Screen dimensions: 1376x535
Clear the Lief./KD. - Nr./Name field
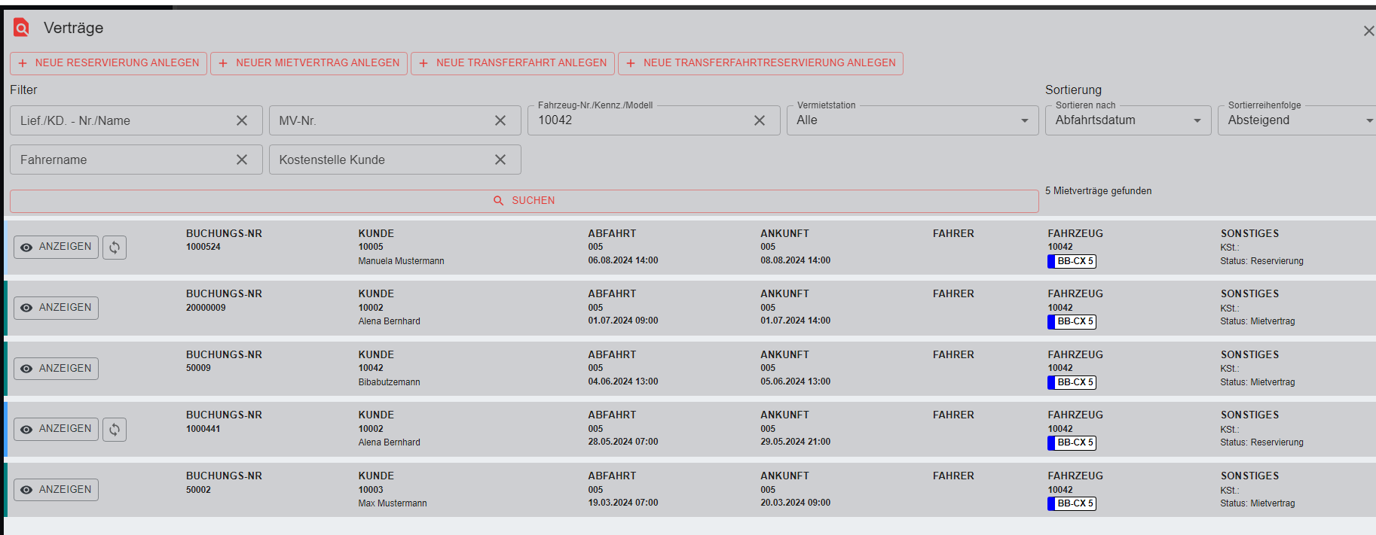242,120
